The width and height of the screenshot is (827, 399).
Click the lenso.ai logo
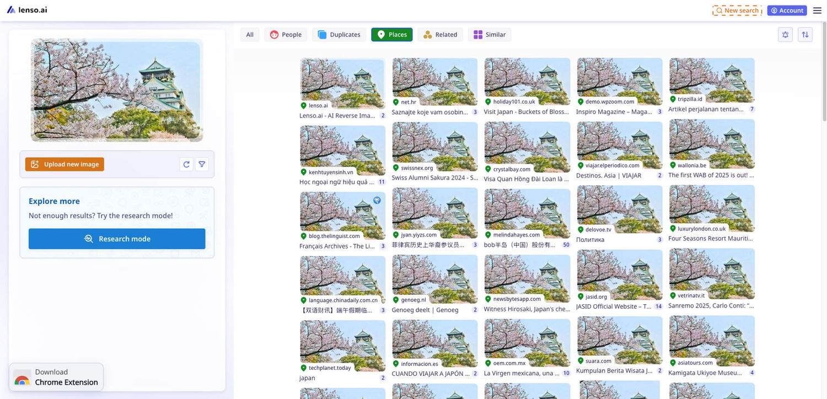coord(27,10)
